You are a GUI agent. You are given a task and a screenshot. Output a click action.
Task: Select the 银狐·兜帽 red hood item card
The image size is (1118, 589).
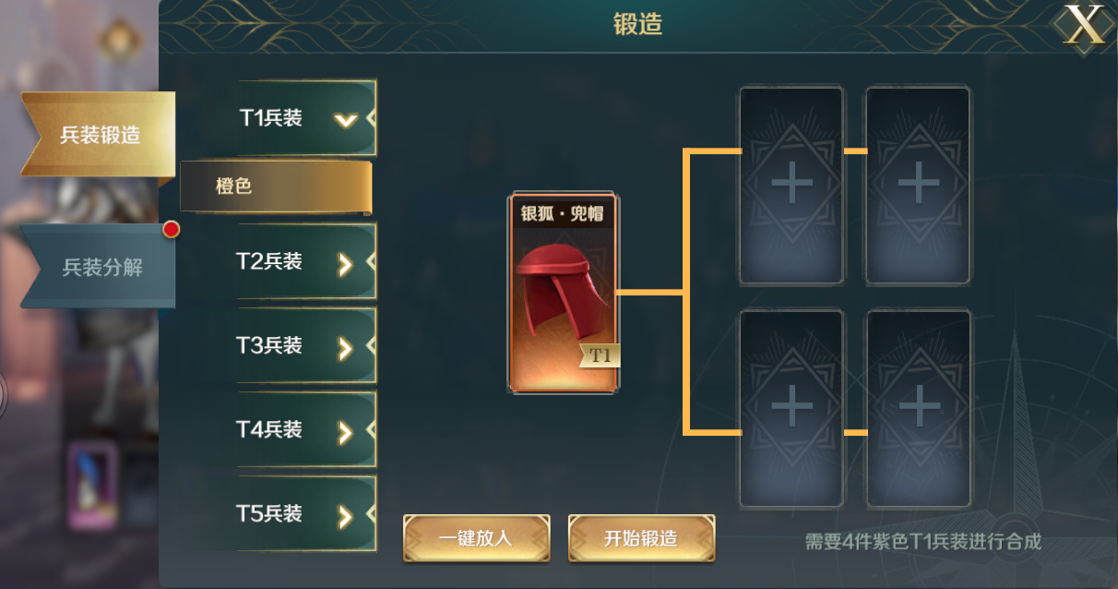point(563,294)
